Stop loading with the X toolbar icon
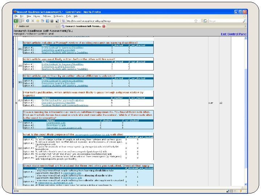 [x=33, y=21]
